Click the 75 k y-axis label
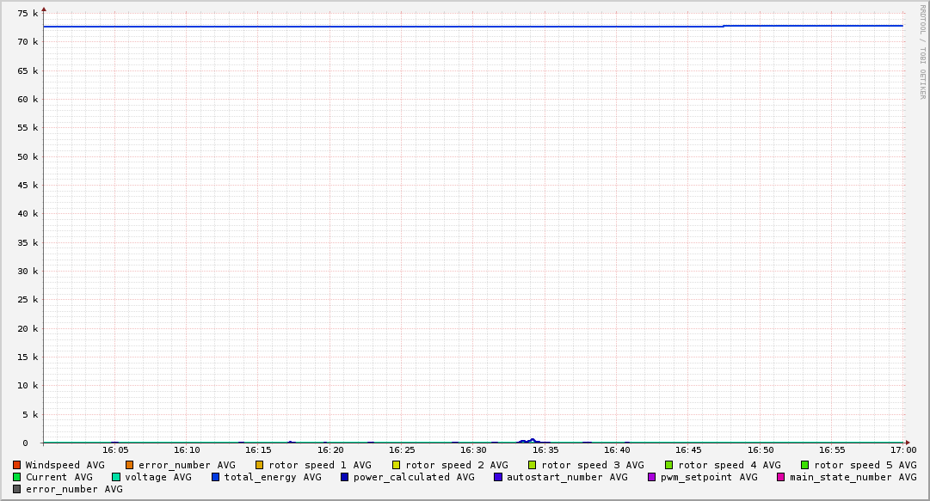 (x=28, y=13)
